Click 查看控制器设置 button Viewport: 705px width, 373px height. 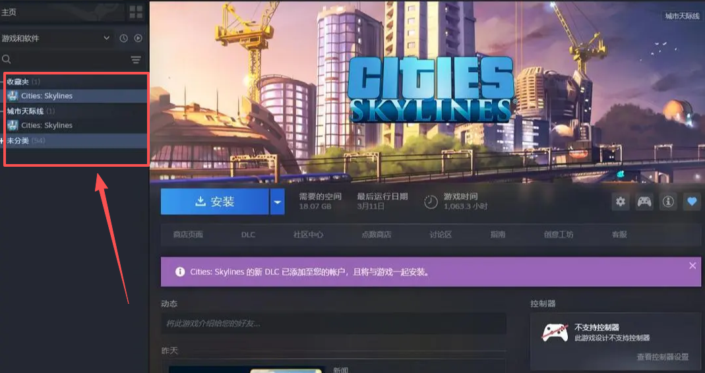coord(662,357)
